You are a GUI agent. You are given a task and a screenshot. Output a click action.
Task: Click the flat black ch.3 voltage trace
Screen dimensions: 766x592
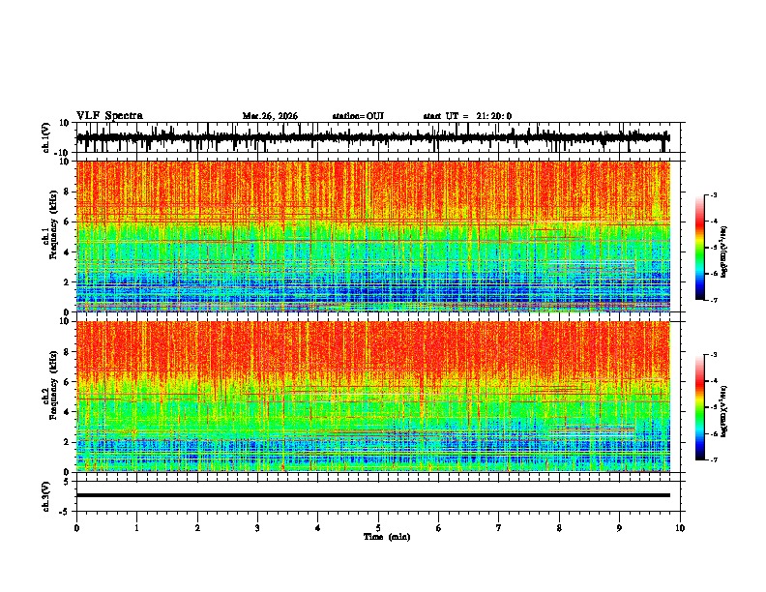click(373, 495)
